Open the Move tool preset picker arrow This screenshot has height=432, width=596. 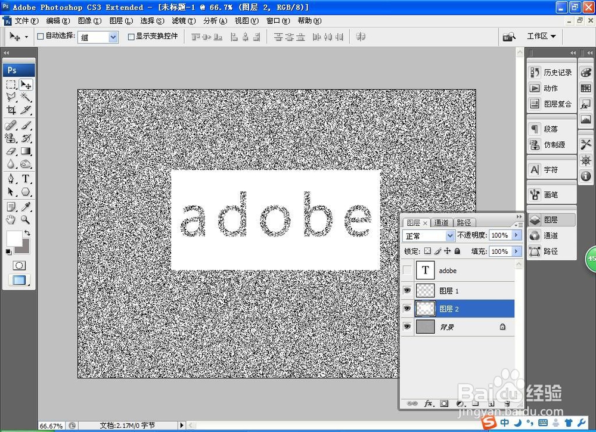pyautogui.click(x=26, y=37)
